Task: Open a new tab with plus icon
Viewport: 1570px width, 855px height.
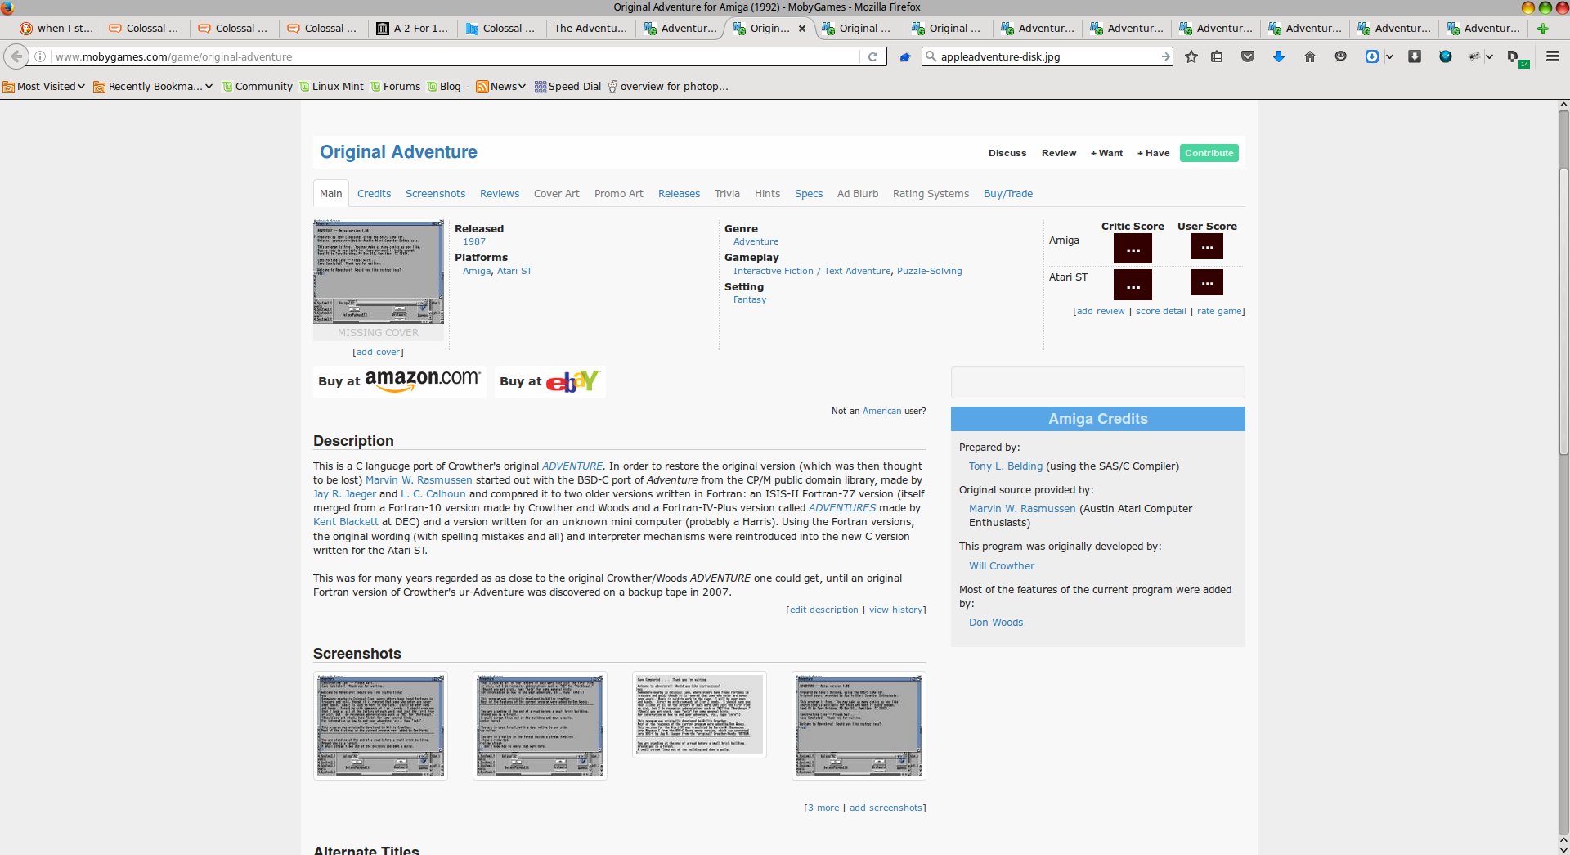Action: (x=1542, y=29)
